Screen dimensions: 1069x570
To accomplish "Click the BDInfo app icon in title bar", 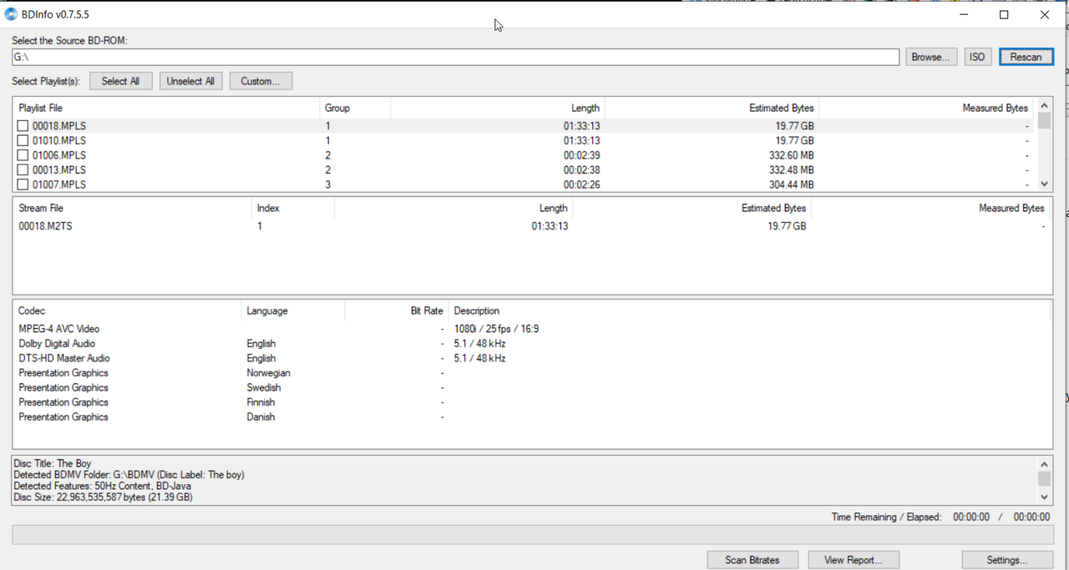I will coord(11,14).
